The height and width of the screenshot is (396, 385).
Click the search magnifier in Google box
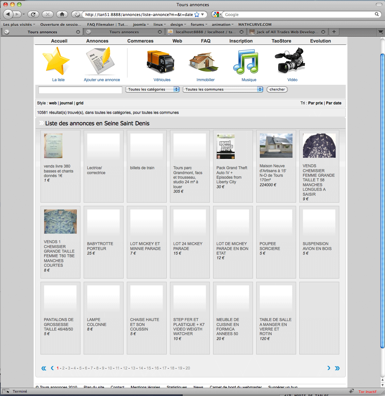pos(377,14)
